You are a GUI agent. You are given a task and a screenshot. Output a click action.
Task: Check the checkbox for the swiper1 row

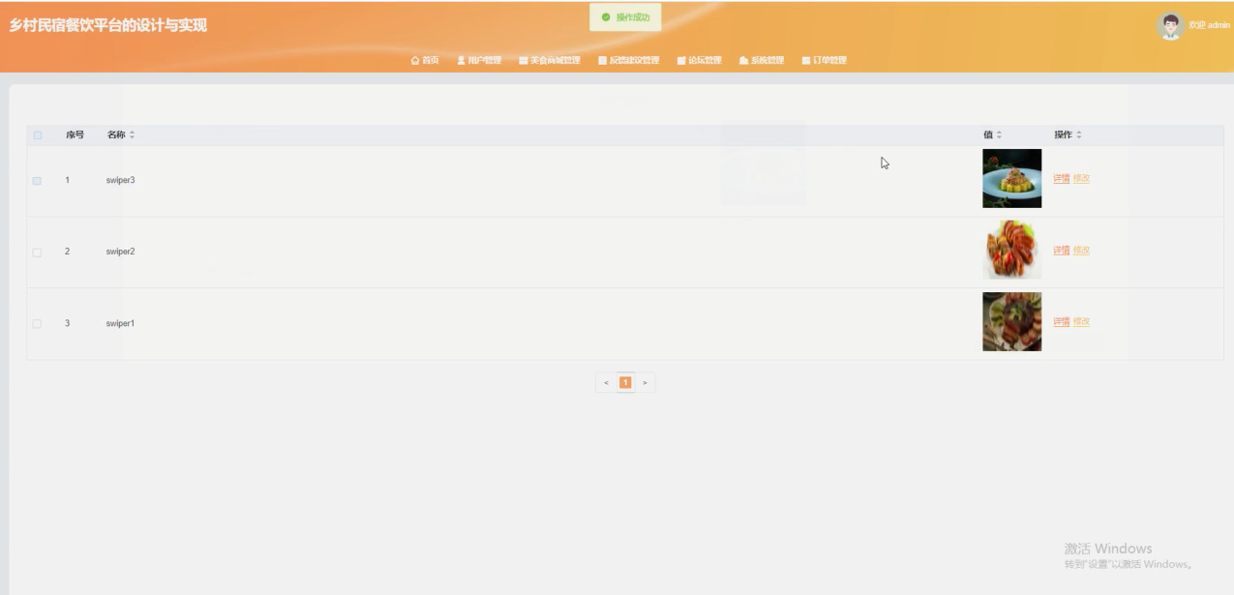coord(37,324)
